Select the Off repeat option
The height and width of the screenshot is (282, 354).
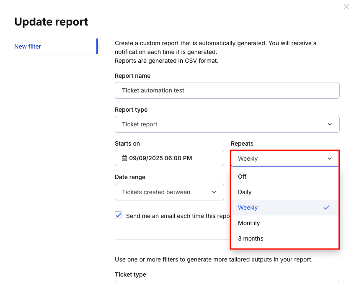pyautogui.click(x=285, y=177)
